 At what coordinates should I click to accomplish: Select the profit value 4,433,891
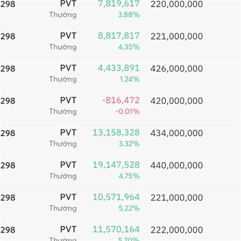118,68
